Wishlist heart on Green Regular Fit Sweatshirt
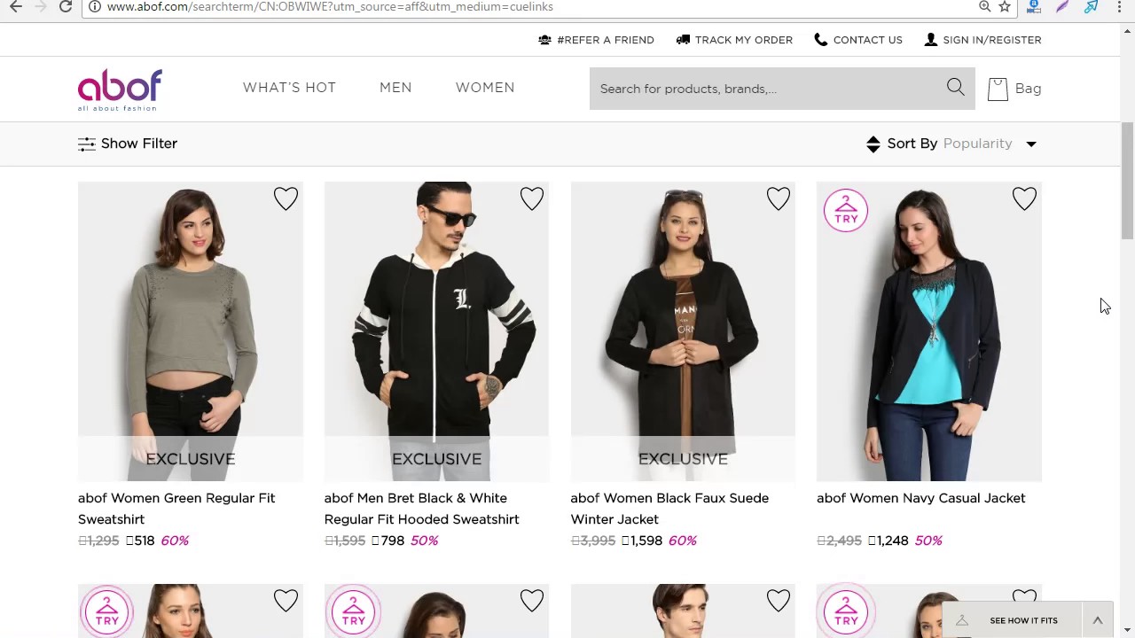Screen dimensions: 1135x638 tap(286, 198)
